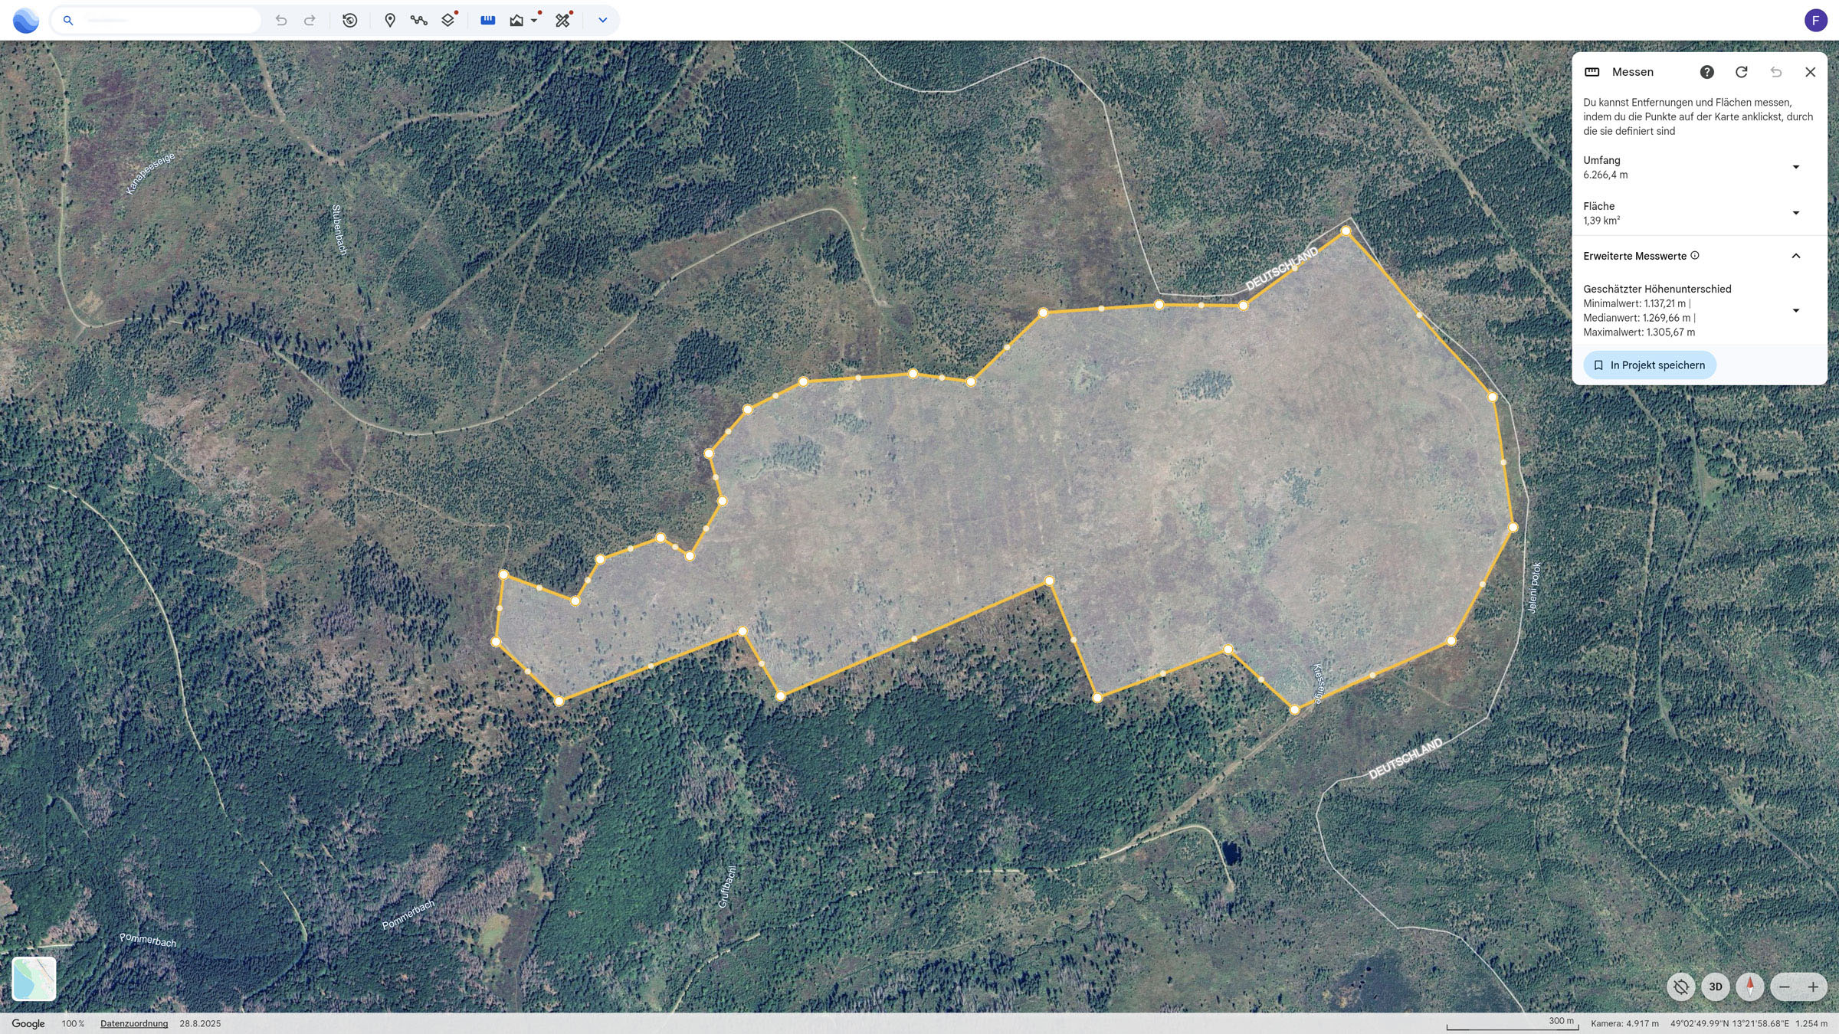Toggle the 3D view button

click(1716, 987)
